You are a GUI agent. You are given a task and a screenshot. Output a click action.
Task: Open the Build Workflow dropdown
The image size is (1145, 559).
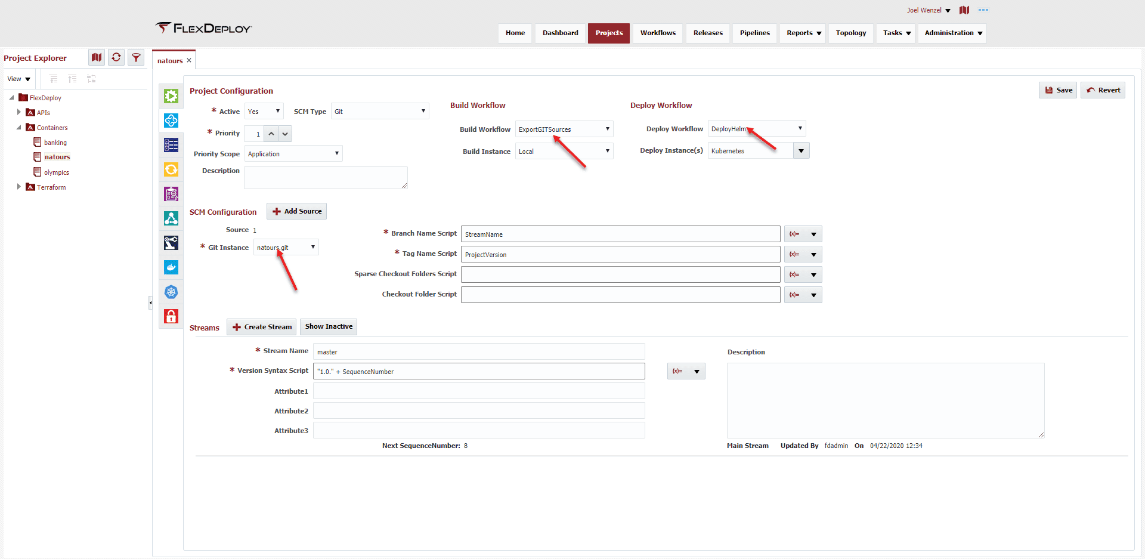click(x=564, y=129)
